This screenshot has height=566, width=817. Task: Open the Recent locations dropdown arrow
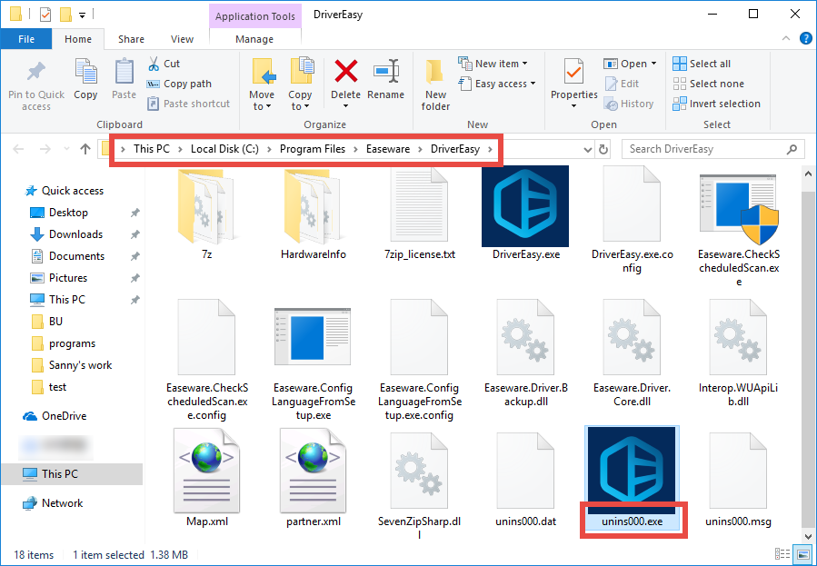pyautogui.click(x=66, y=149)
